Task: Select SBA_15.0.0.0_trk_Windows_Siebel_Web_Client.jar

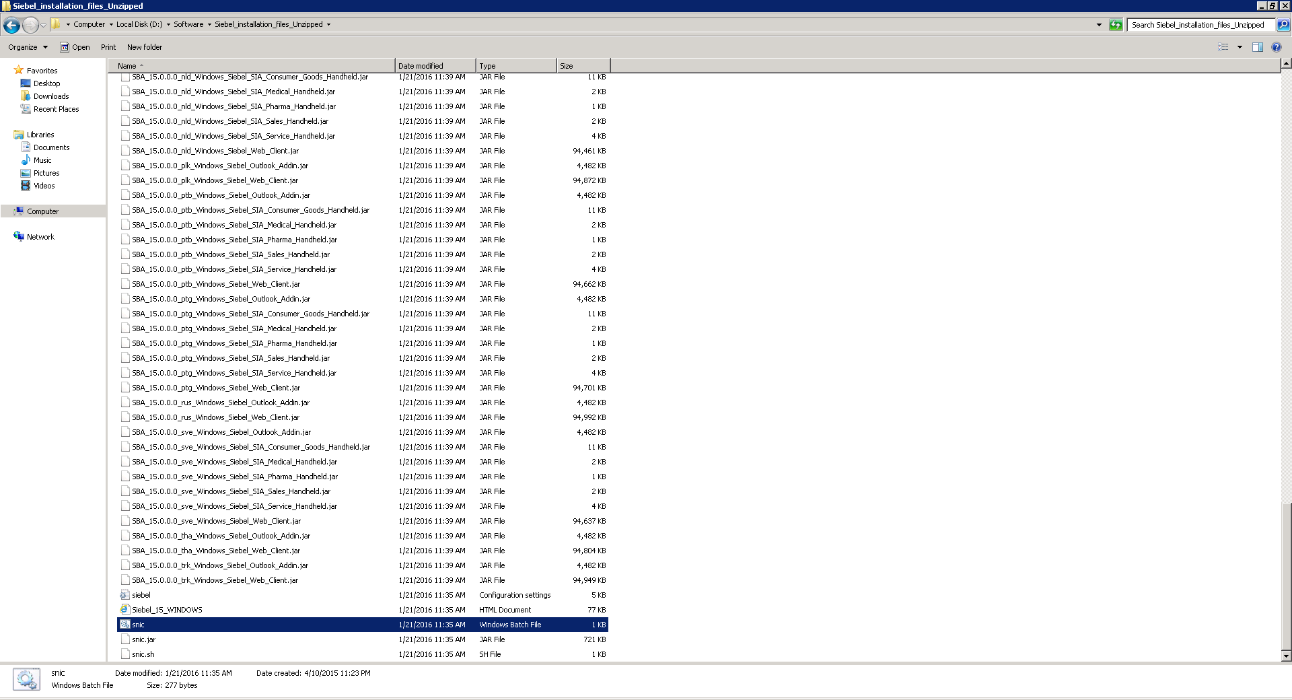Action: pos(215,580)
